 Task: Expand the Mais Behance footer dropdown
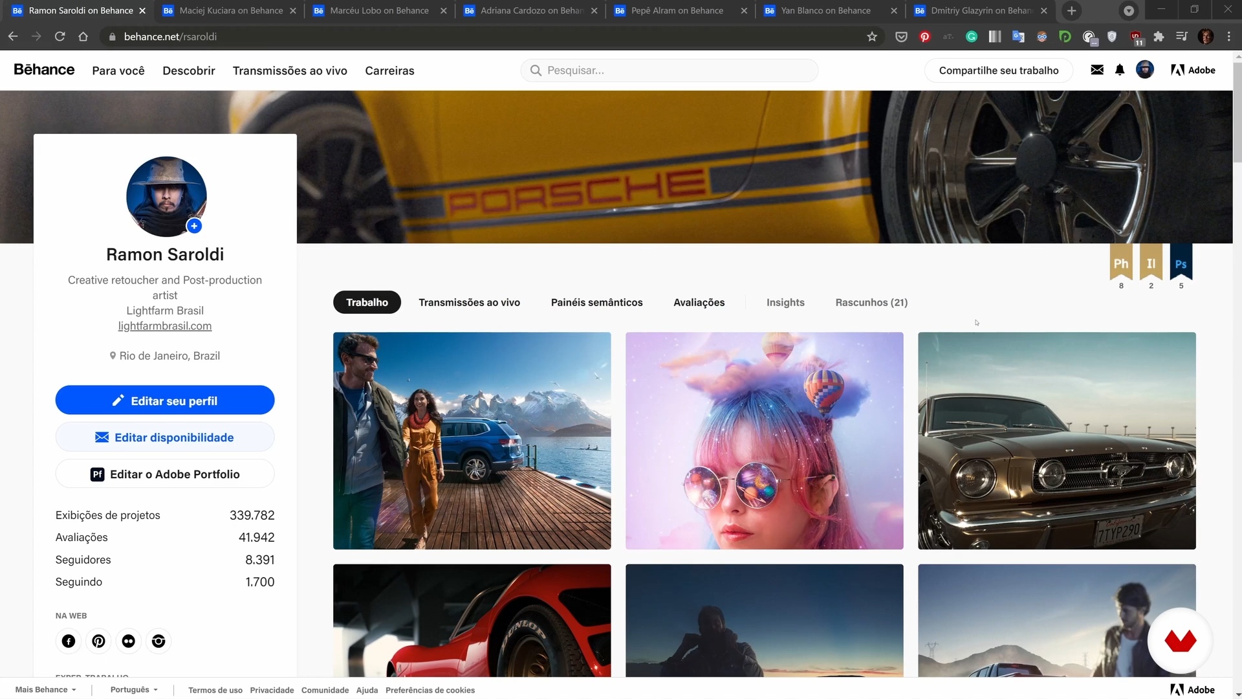pyautogui.click(x=45, y=690)
